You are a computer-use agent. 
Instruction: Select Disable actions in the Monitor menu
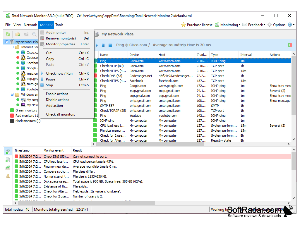pyautogui.click(x=66, y=100)
